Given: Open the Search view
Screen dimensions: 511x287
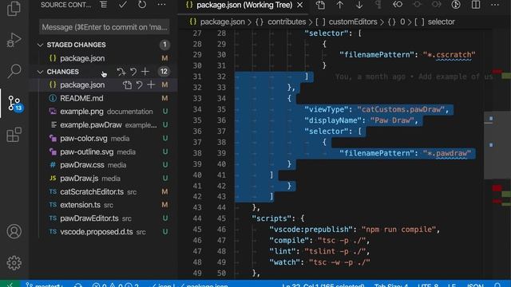Looking at the screenshot, I should point(14,71).
